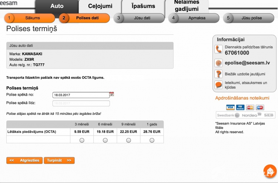Click the 22.25 EUR price cell
The width and height of the screenshot is (278, 183).
pyautogui.click(x=129, y=132)
